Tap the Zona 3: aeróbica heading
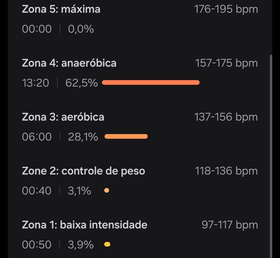Viewport: 280px width, 258px height. [x=63, y=117]
